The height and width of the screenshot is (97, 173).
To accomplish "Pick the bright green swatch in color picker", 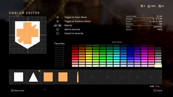I will tap(103, 56).
